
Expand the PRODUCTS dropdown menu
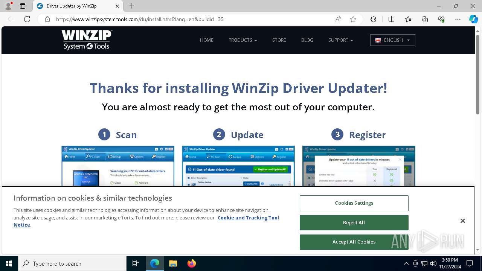point(243,40)
